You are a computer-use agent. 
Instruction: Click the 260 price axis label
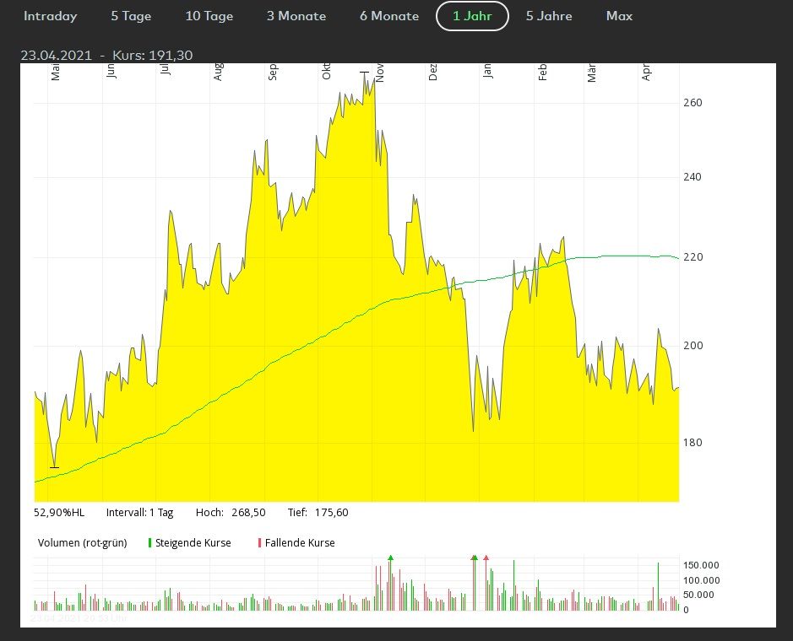coord(692,103)
